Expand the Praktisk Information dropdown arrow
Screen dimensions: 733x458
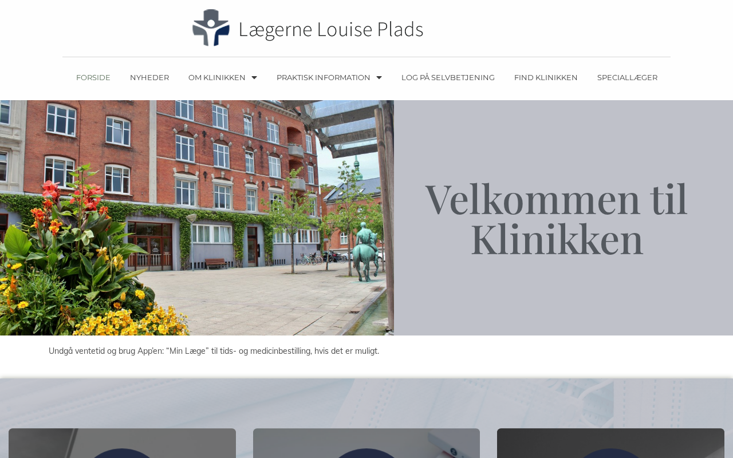tap(379, 77)
